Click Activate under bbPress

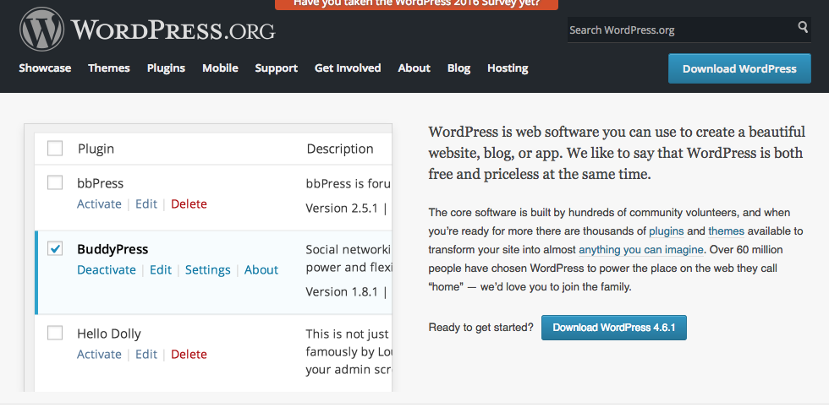99,204
